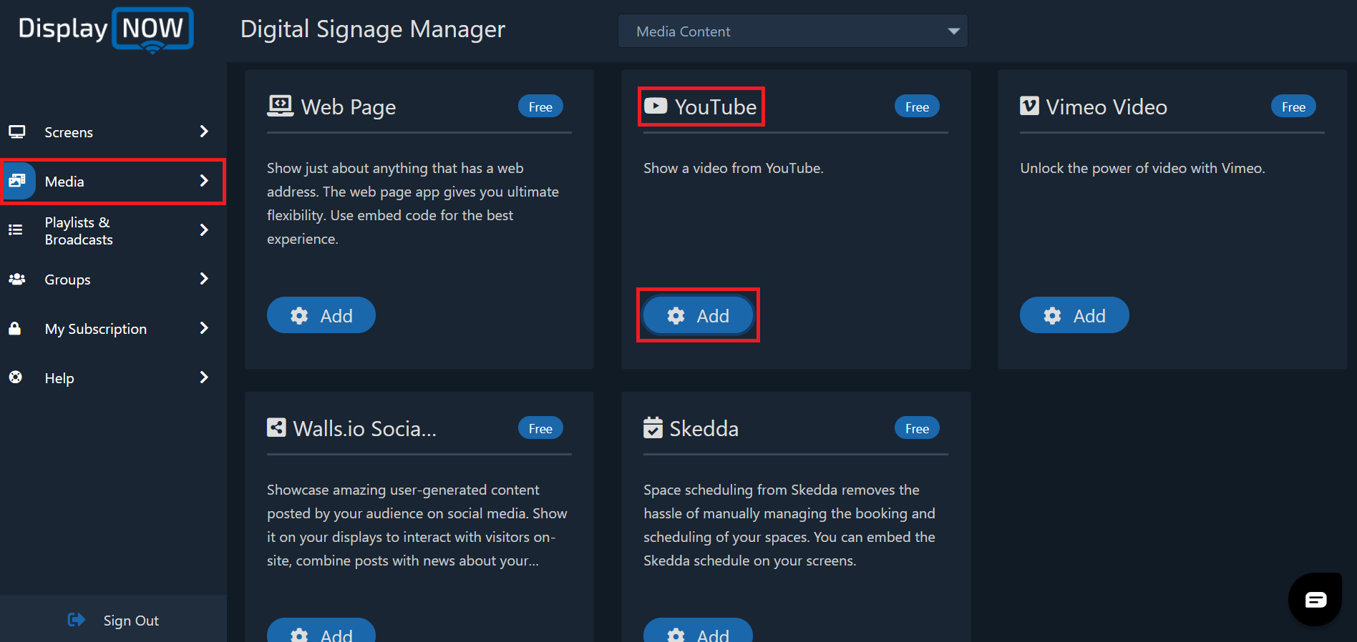Click the Web Page description text
The width and height of the screenshot is (1357, 642).
[x=413, y=203]
